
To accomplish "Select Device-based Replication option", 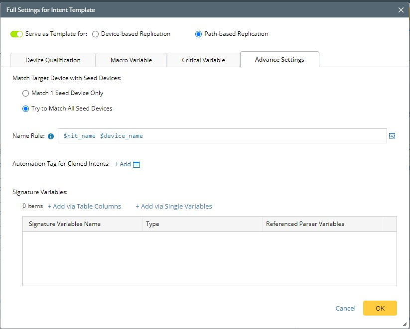I will tap(95, 34).
